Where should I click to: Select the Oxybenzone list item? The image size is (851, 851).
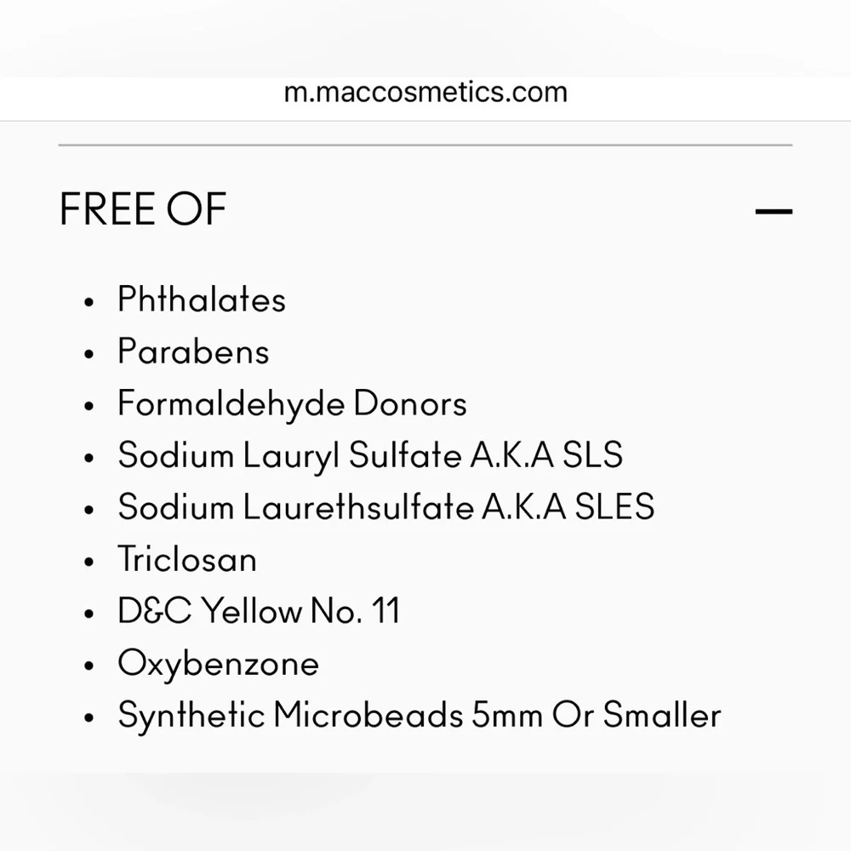(218, 665)
